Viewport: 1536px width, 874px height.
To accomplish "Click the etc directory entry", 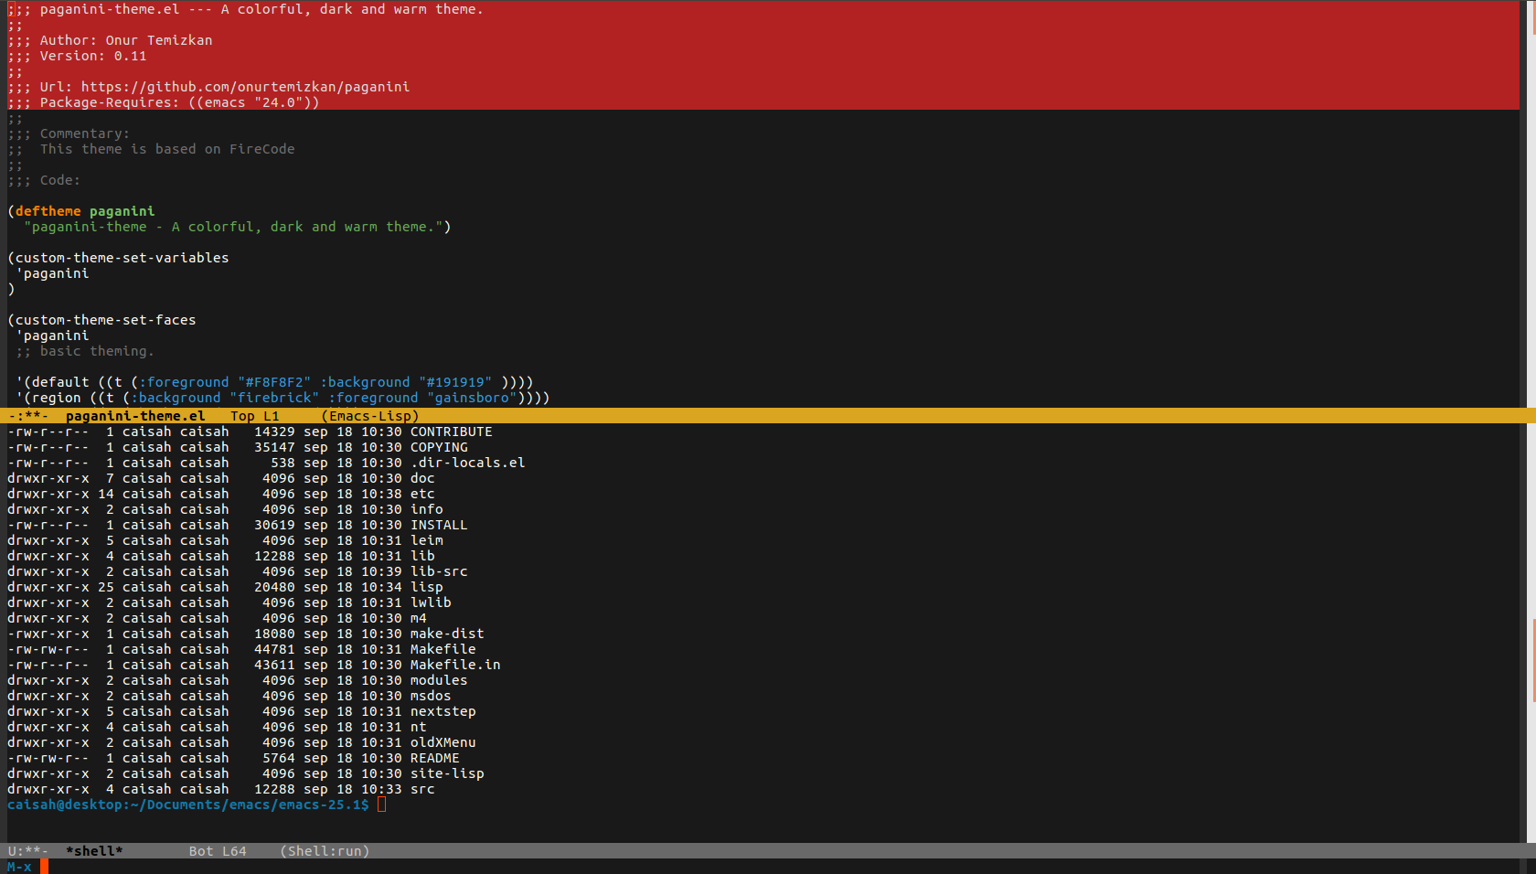I will pos(422,494).
